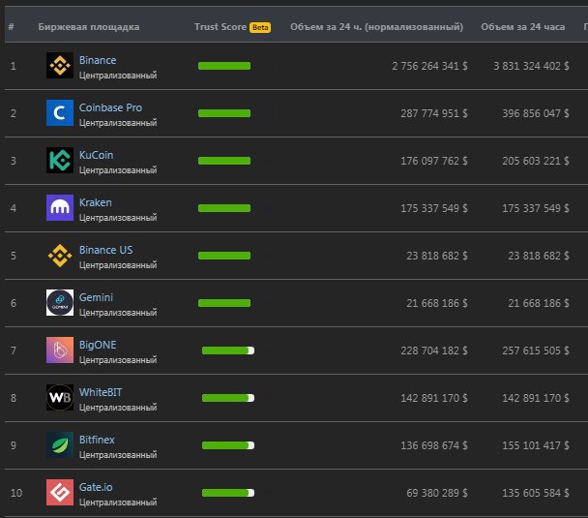Select Binance US 24-hour volume 23 818 682 $
Image resolution: width=588 pixels, height=518 pixels.
point(539,256)
